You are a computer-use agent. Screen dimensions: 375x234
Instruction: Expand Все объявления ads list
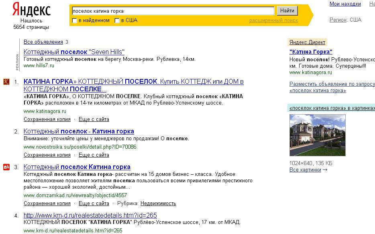[43, 42]
